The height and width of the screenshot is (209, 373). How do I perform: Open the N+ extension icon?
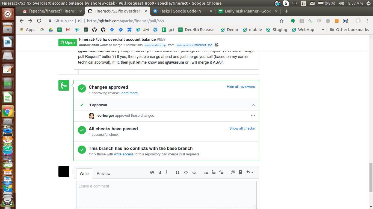(345, 21)
